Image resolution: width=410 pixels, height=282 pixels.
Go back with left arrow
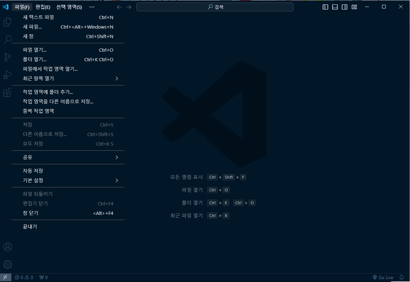tap(119, 7)
